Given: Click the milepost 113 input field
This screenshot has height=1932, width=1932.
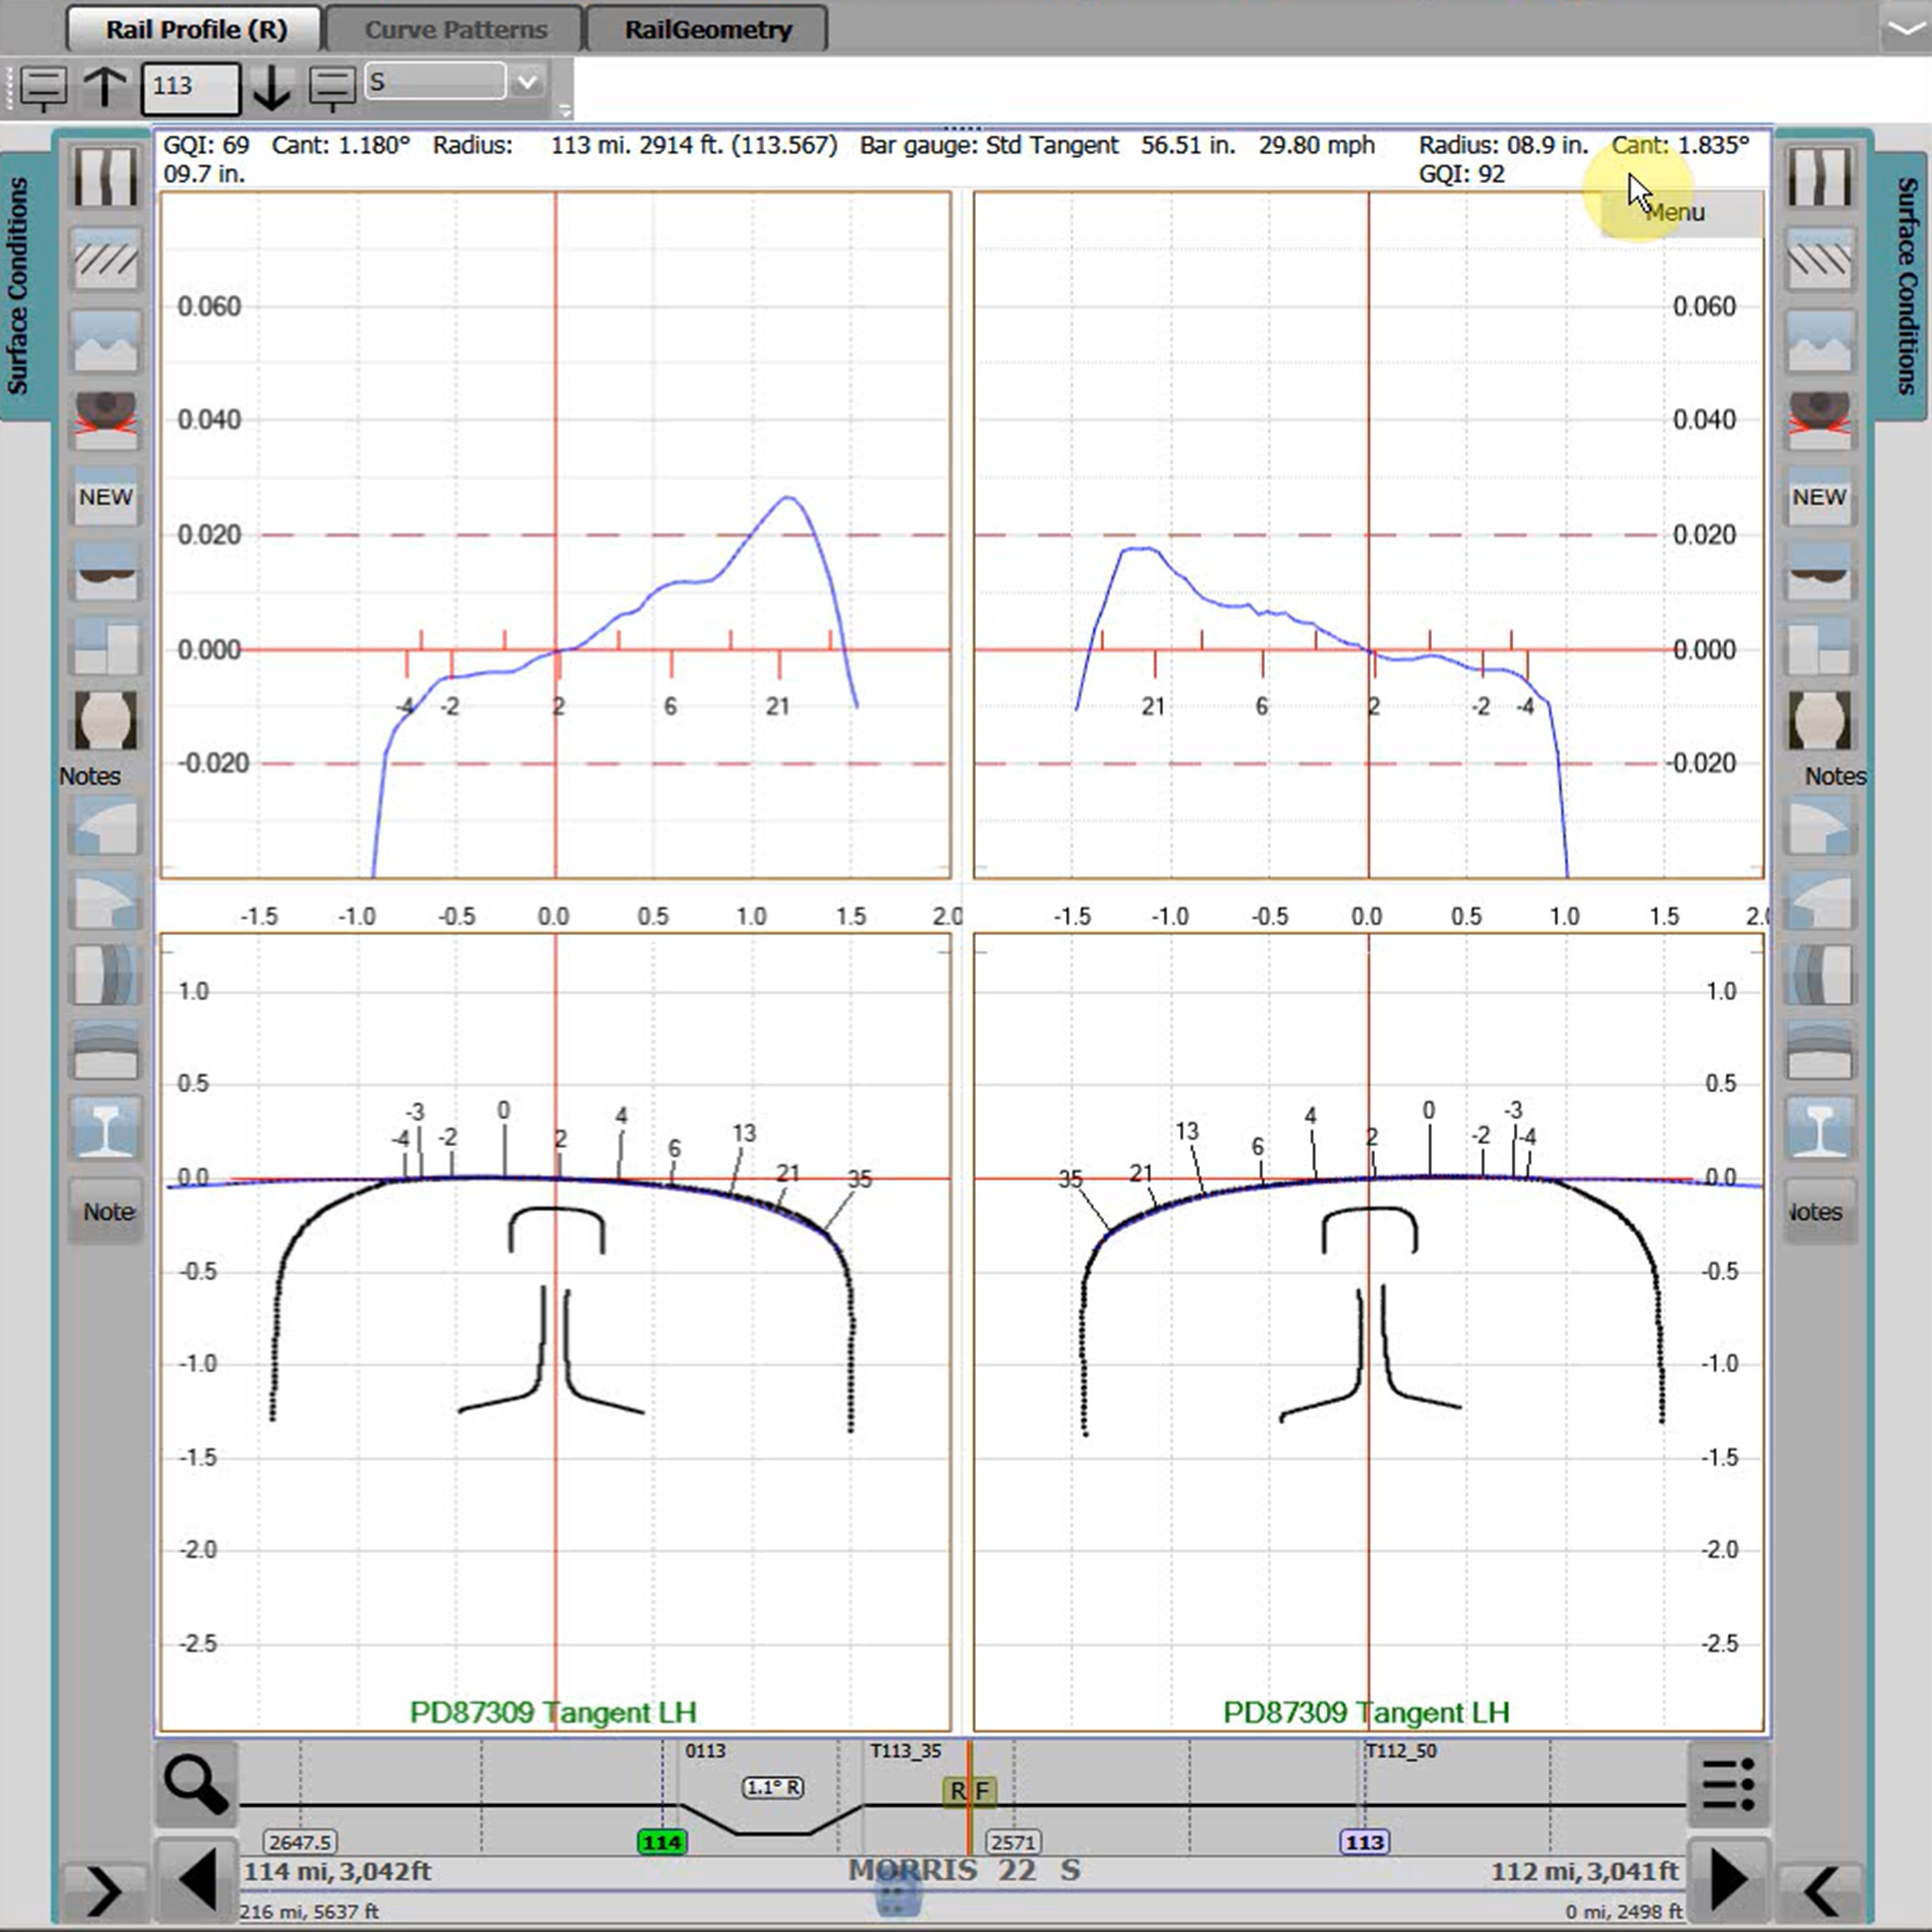Looking at the screenshot, I should point(191,88).
